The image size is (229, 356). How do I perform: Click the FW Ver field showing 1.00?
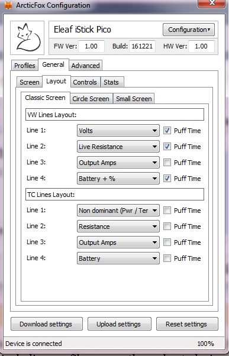click(x=91, y=46)
